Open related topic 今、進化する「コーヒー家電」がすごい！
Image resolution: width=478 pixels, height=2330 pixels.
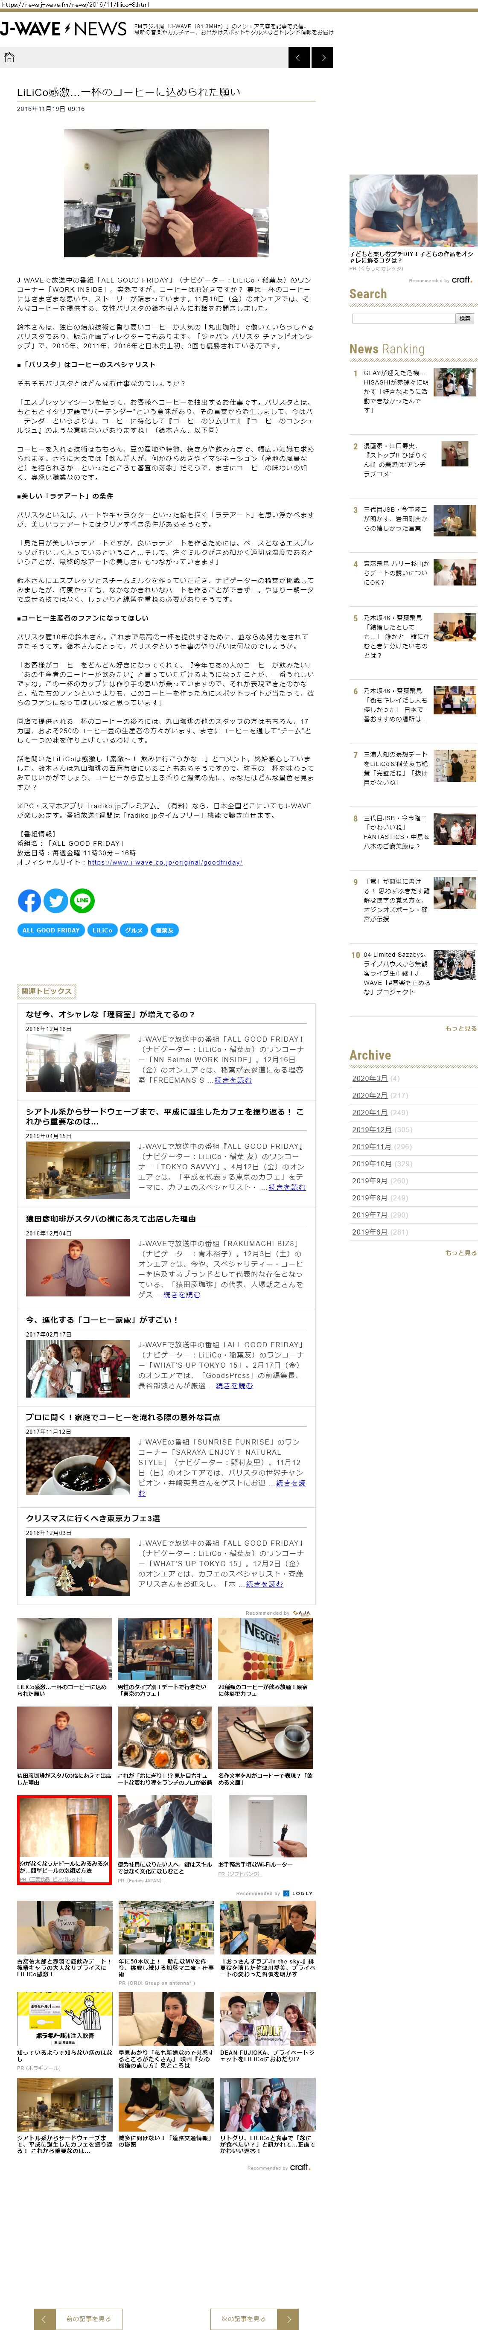click(102, 1319)
